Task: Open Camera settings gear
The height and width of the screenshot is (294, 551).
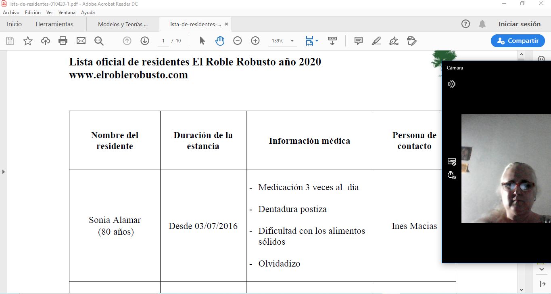Action: click(x=452, y=84)
